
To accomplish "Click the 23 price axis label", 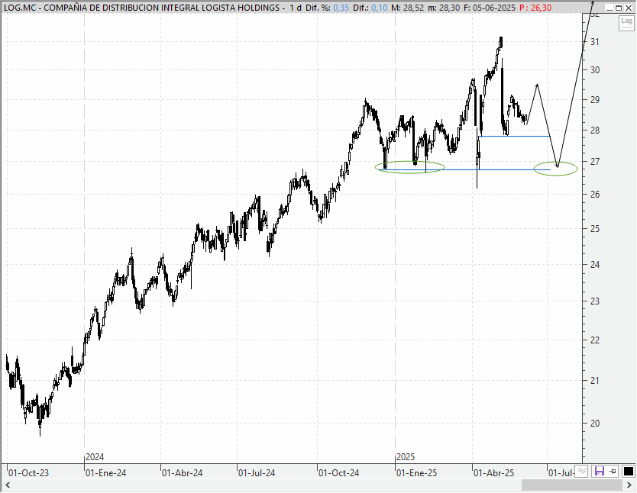I will 595,301.
